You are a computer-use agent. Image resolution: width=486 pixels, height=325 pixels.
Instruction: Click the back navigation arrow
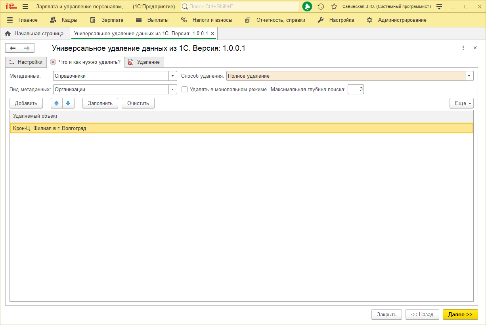tap(13, 48)
